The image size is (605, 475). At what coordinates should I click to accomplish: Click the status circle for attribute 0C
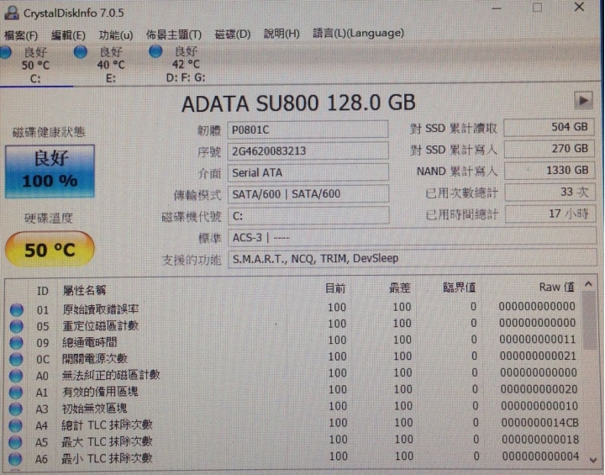[x=16, y=359]
